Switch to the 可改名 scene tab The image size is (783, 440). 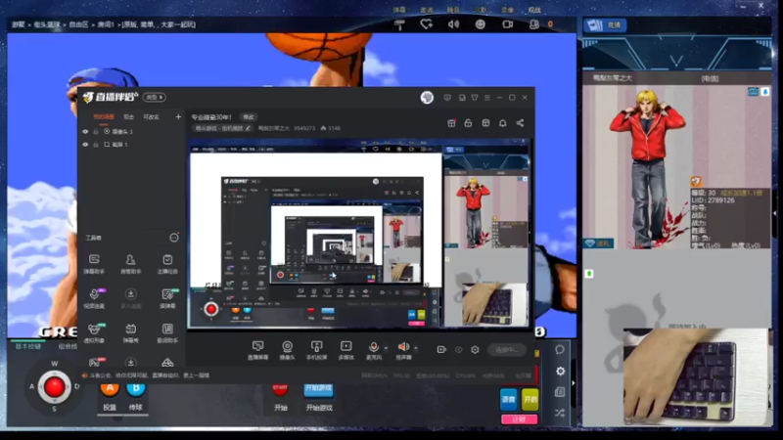[x=152, y=116]
